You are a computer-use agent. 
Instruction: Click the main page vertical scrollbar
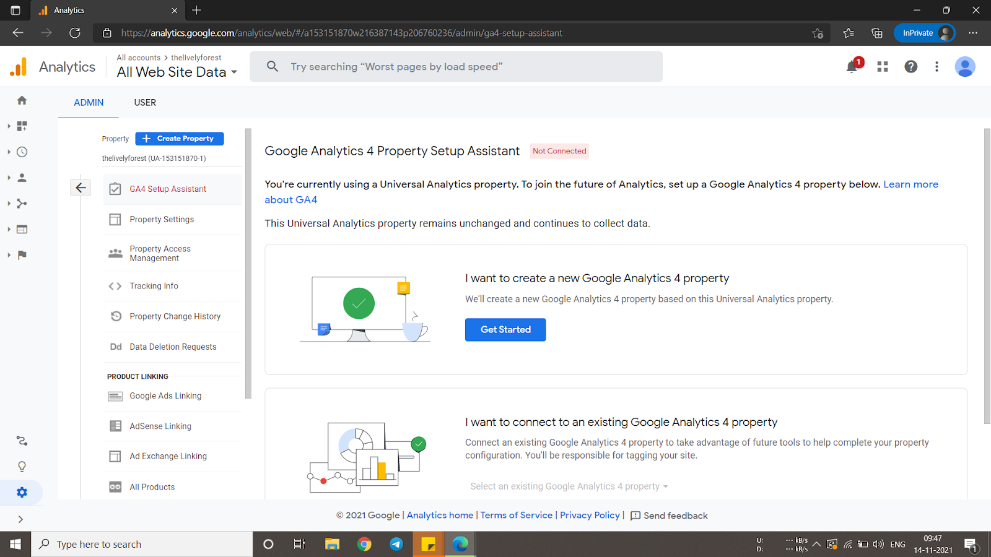pyautogui.click(x=987, y=276)
